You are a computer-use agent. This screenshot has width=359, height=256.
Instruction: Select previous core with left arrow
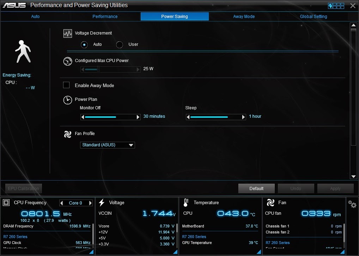click(x=61, y=203)
